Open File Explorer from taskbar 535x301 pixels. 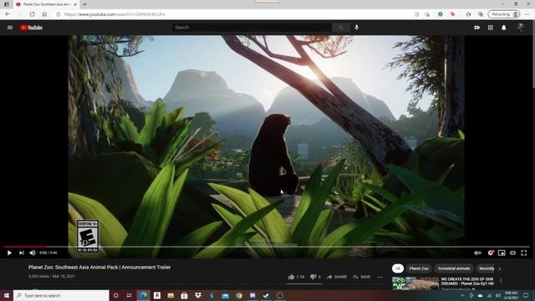pos(171,295)
